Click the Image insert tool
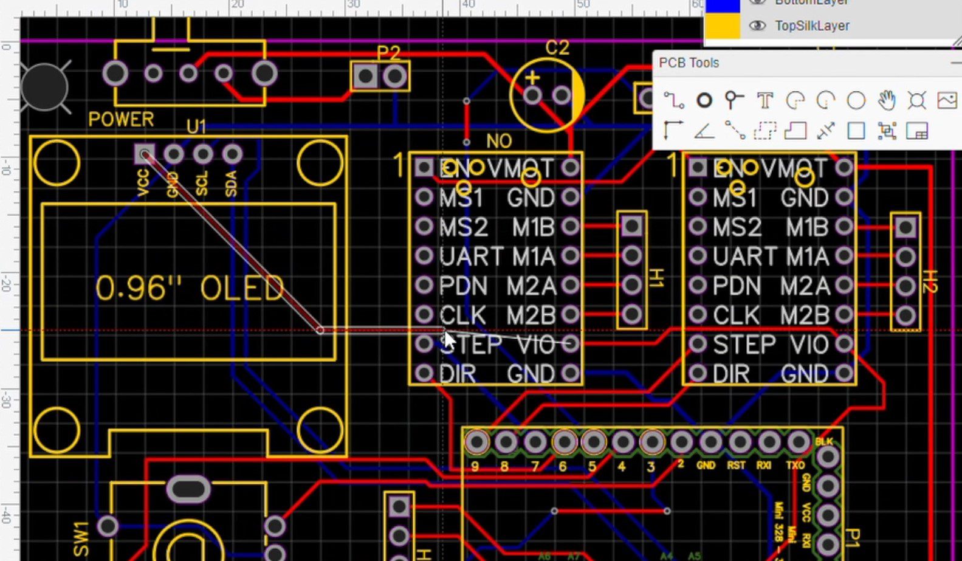 tap(947, 100)
